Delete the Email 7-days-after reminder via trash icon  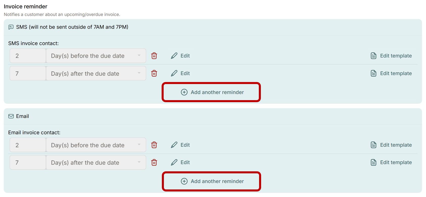[x=154, y=162]
